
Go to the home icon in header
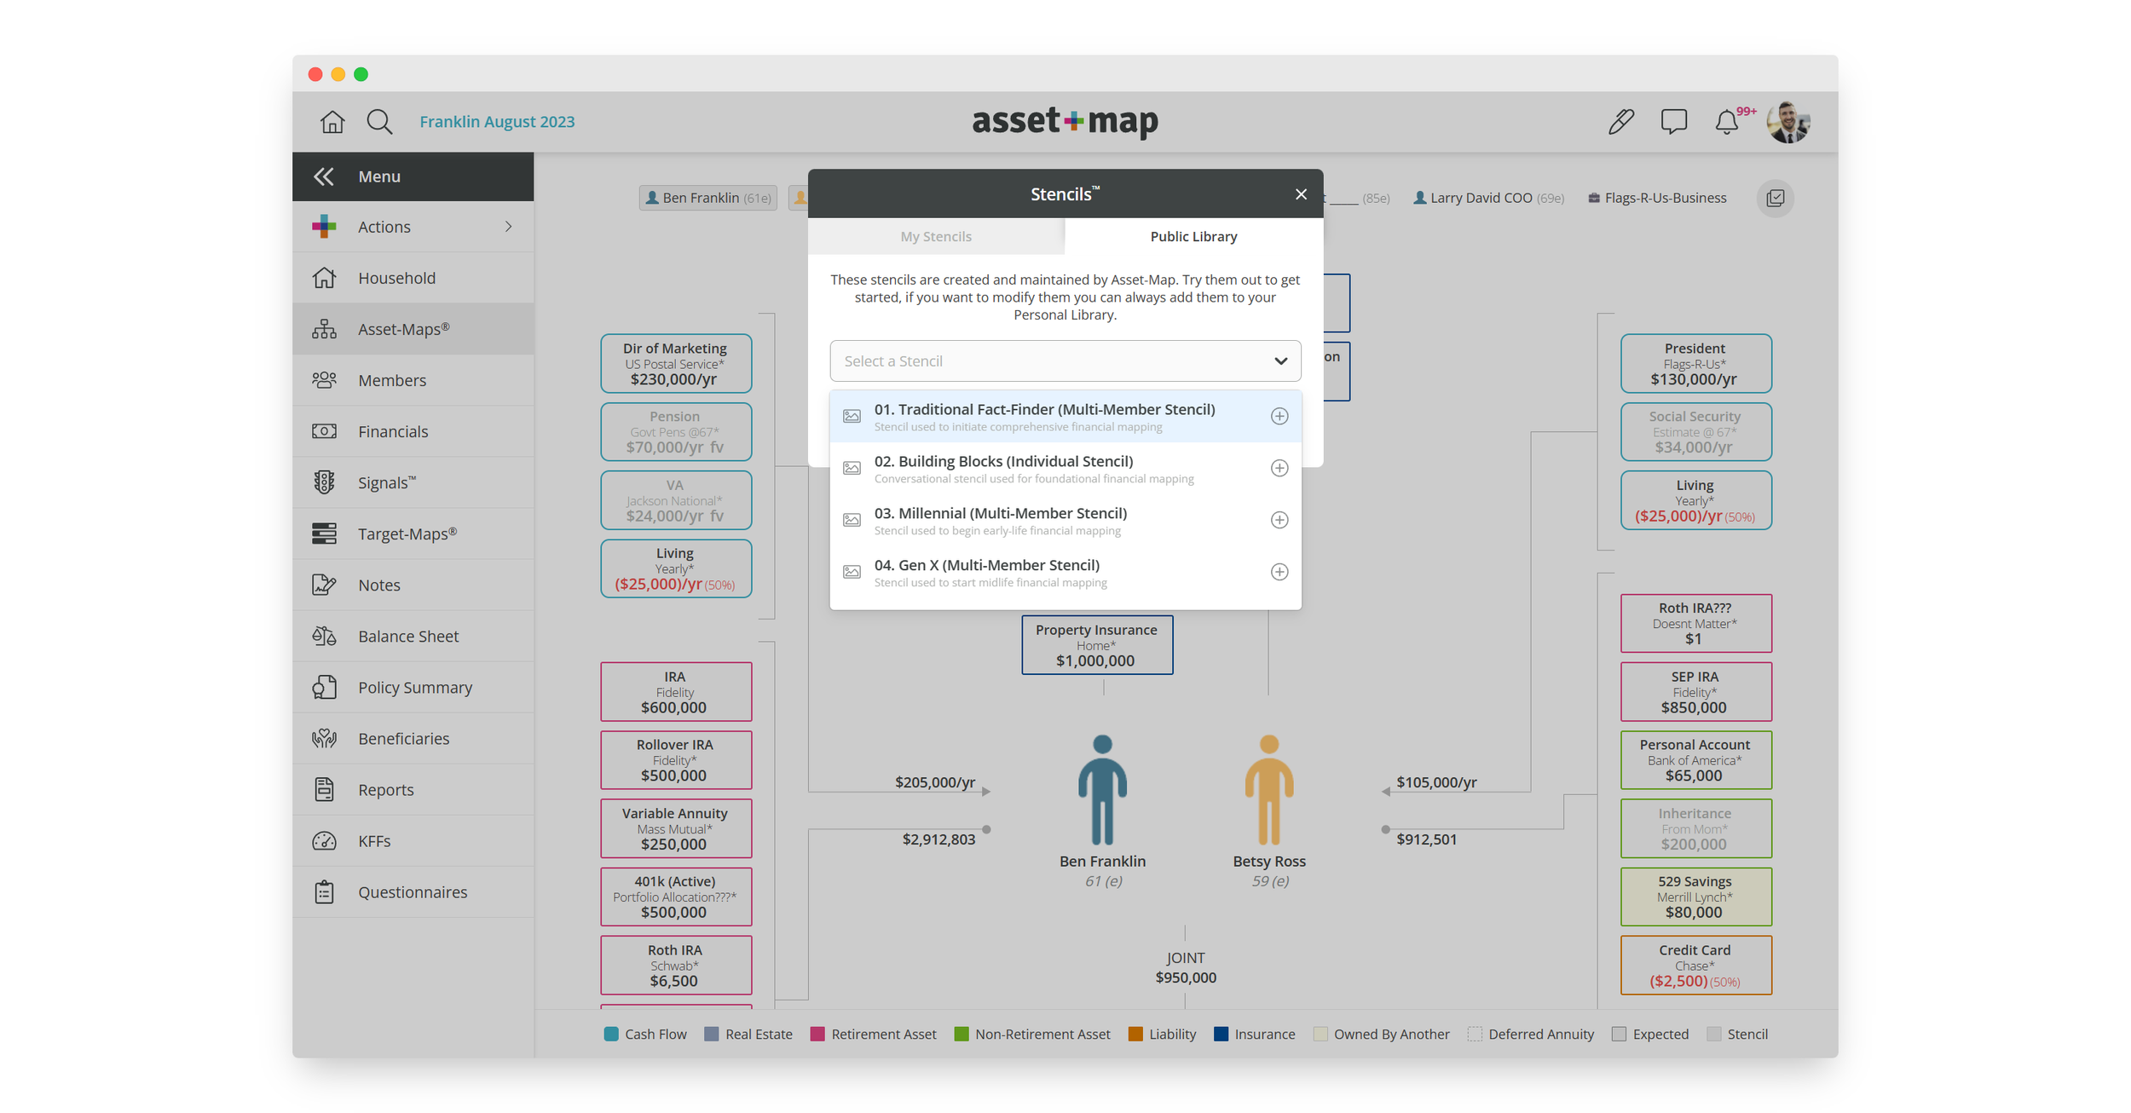tap(332, 122)
